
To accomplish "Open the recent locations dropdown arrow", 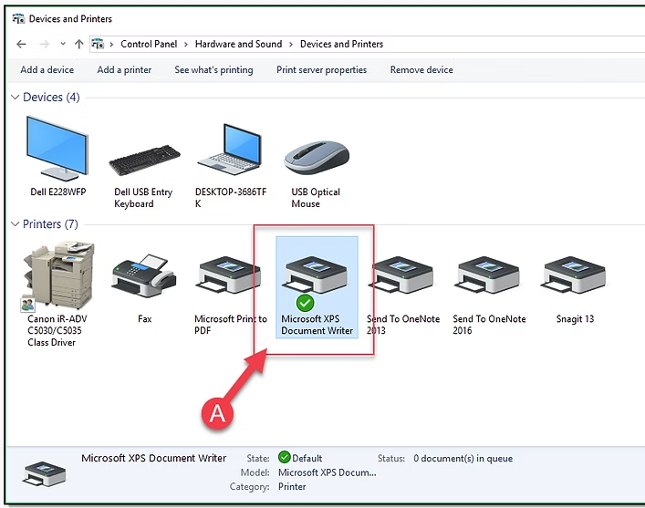I will point(62,44).
